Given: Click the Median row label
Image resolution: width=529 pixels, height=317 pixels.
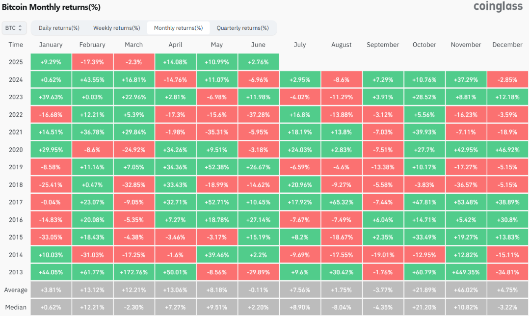Looking at the screenshot, I should pyautogui.click(x=16, y=307).
